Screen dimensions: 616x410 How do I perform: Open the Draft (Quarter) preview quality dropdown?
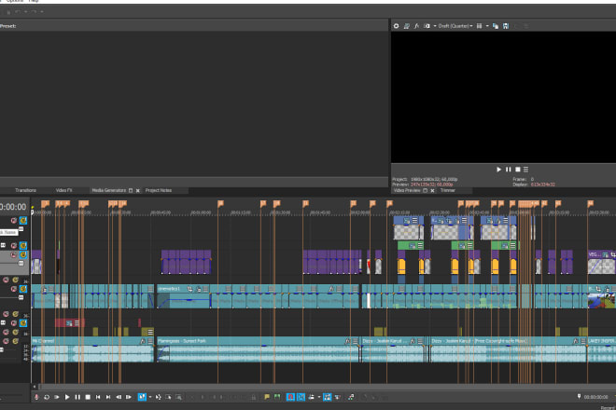tap(454, 26)
